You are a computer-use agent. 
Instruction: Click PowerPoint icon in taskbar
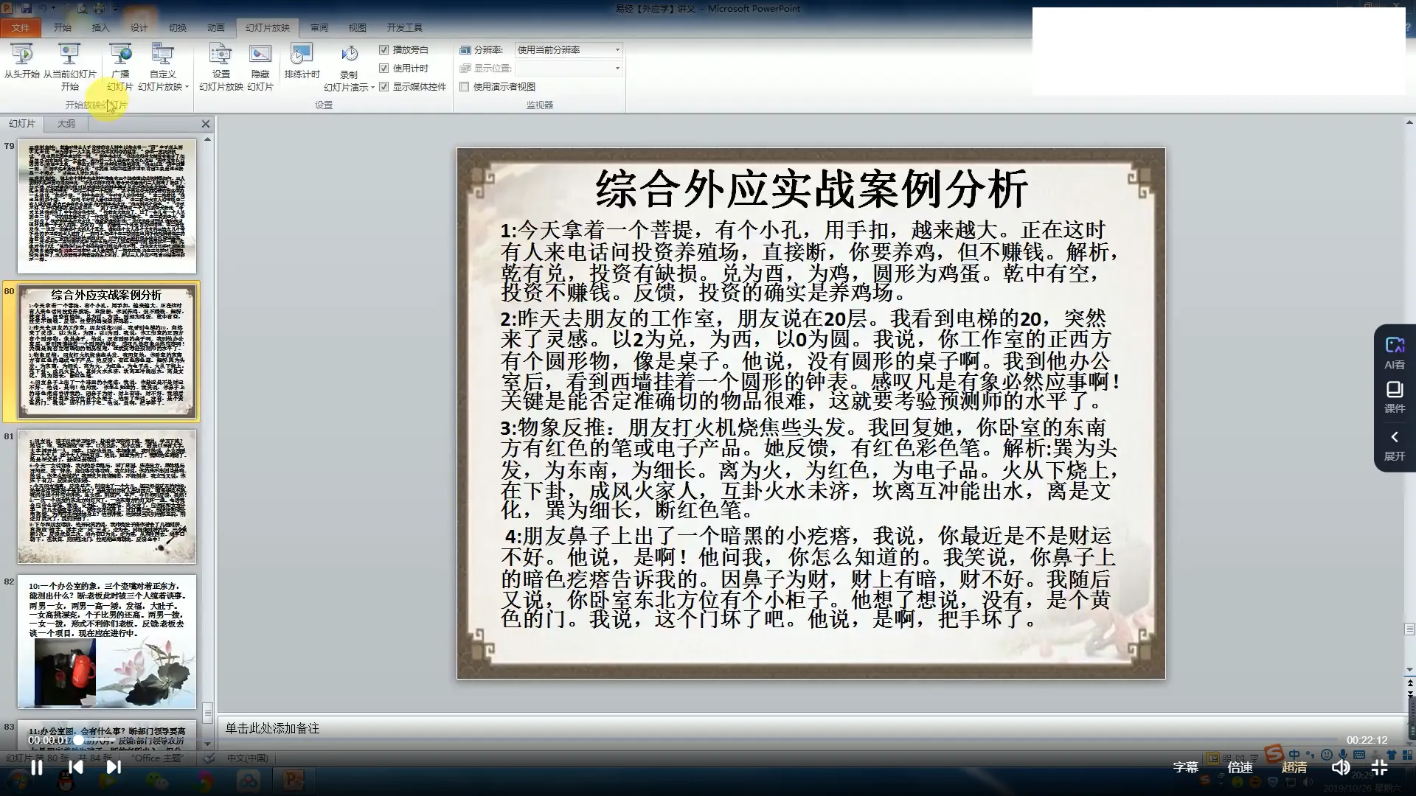coord(294,780)
